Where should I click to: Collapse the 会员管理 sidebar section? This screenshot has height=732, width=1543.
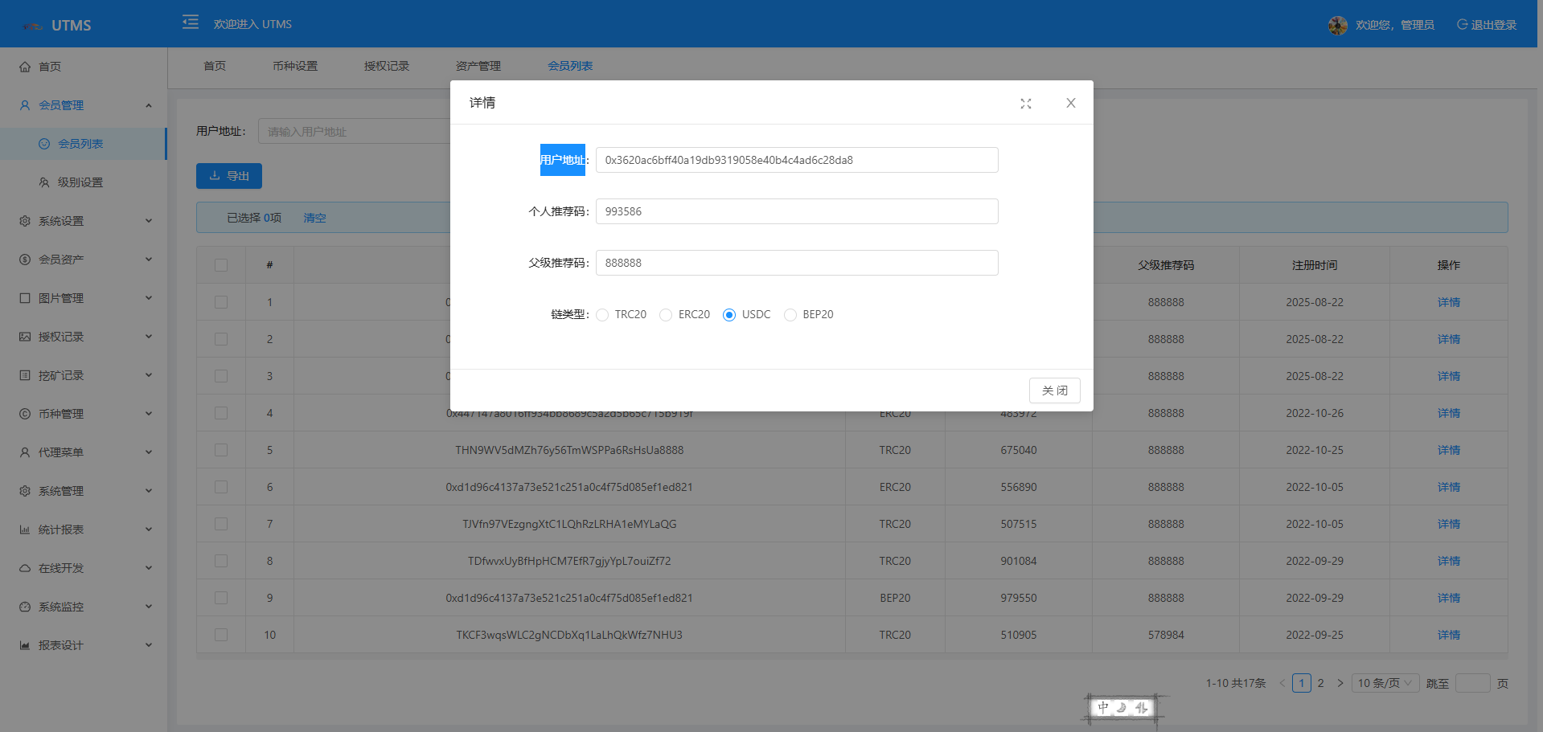coord(149,105)
